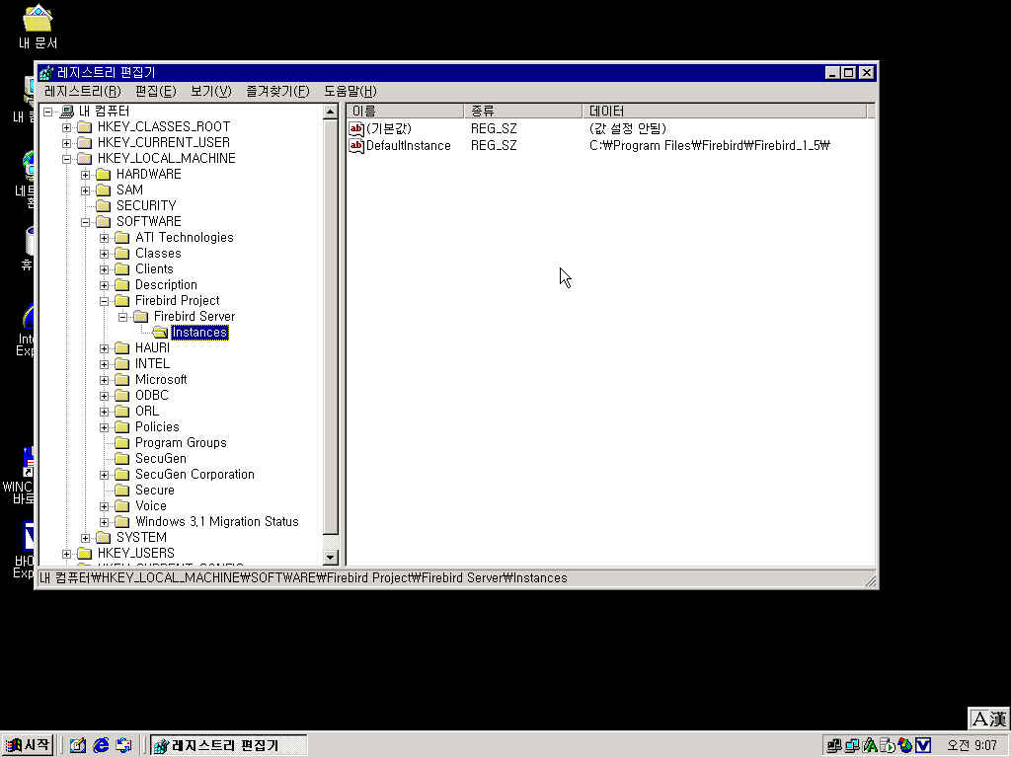Click the HKEY_CURRENT_USER folder icon
The width and height of the screenshot is (1011, 758).
point(85,143)
